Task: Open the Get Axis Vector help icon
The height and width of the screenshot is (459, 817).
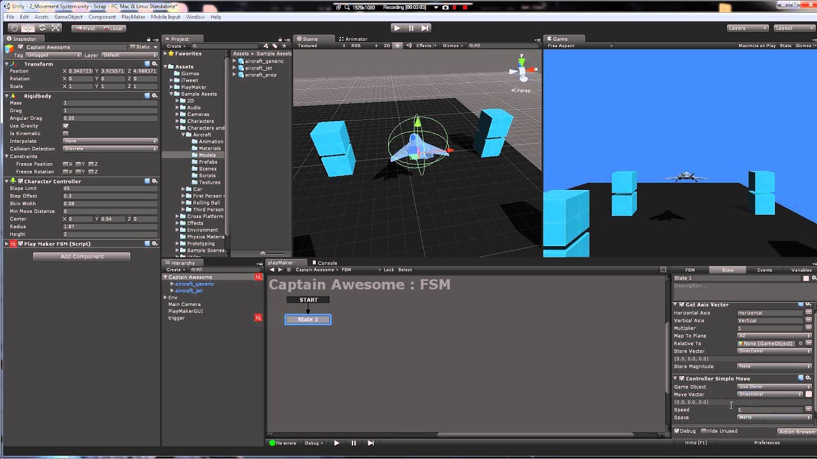Action: click(x=801, y=305)
